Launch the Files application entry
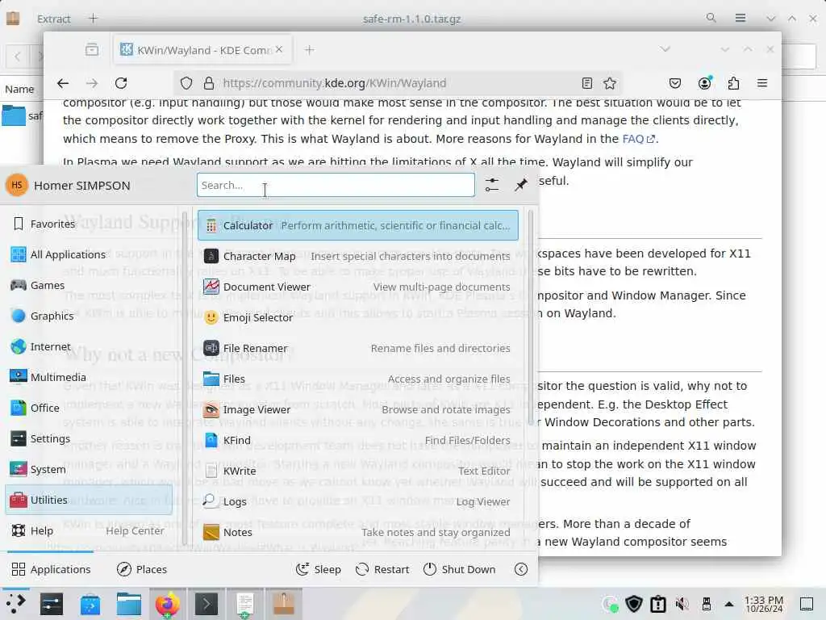Viewport: 826px width, 620px height. tap(357, 379)
